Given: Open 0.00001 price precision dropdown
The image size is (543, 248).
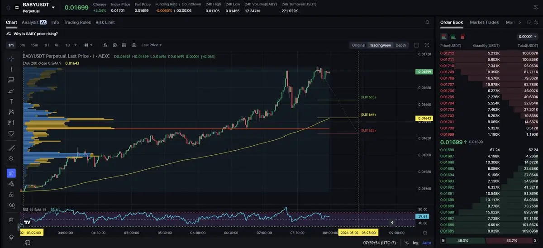Looking at the screenshot, I should click(x=527, y=37).
